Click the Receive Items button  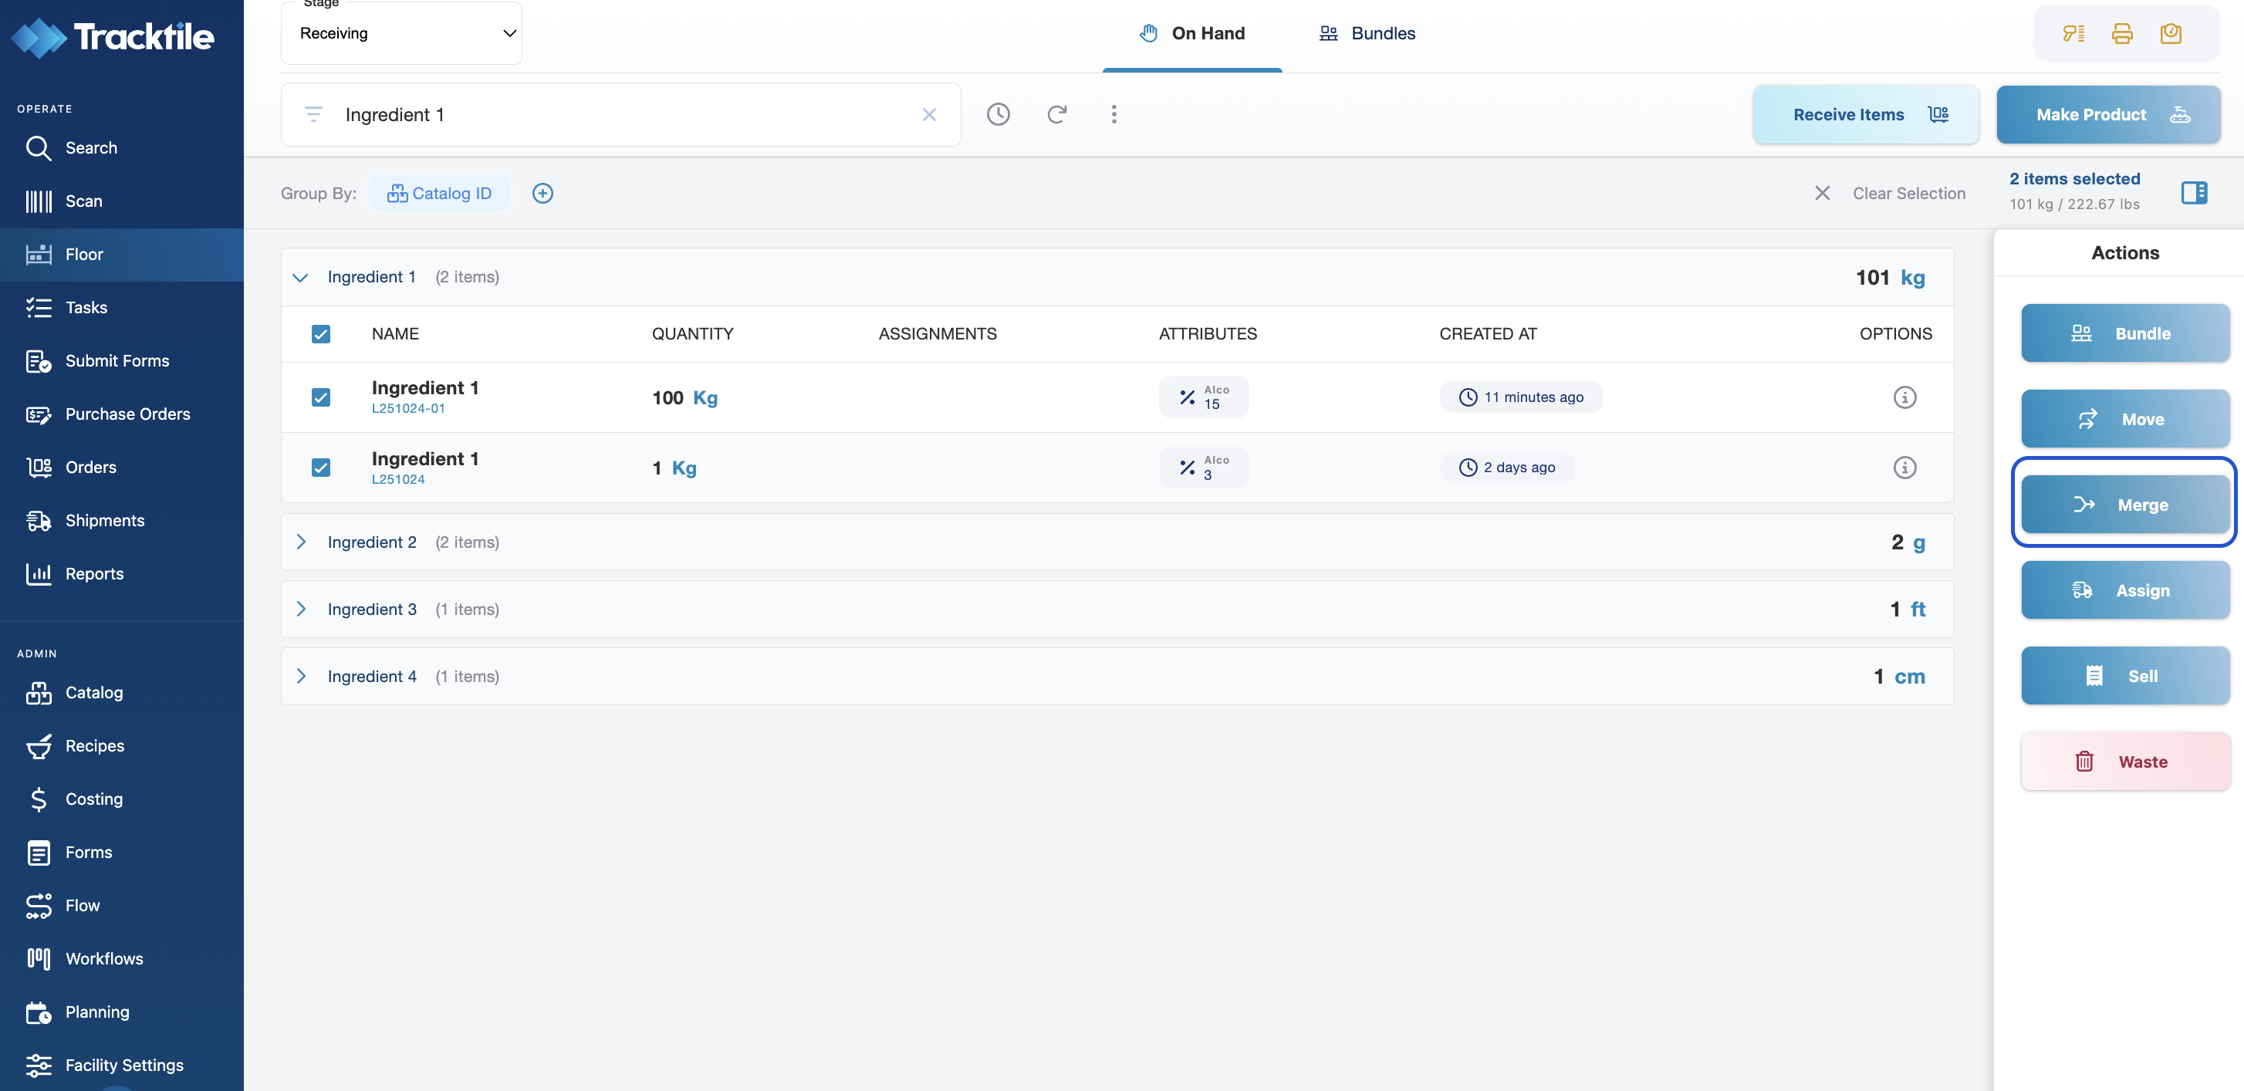(x=1865, y=115)
